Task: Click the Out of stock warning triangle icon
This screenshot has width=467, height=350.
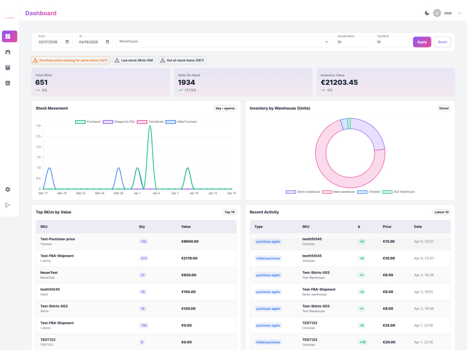Action: pos(163,60)
